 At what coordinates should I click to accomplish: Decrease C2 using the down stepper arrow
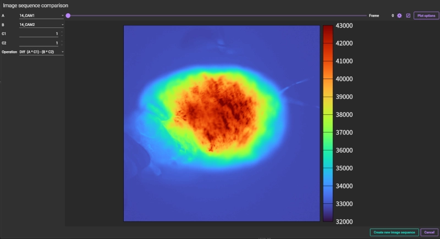coord(62,45)
